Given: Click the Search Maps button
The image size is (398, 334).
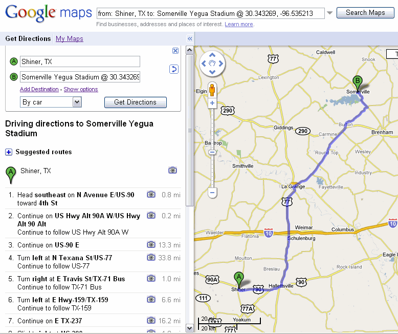Looking at the screenshot, I should pyautogui.click(x=365, y=13).
